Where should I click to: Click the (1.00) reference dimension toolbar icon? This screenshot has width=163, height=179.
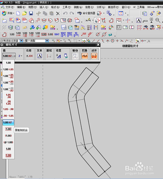click(50, 34)
